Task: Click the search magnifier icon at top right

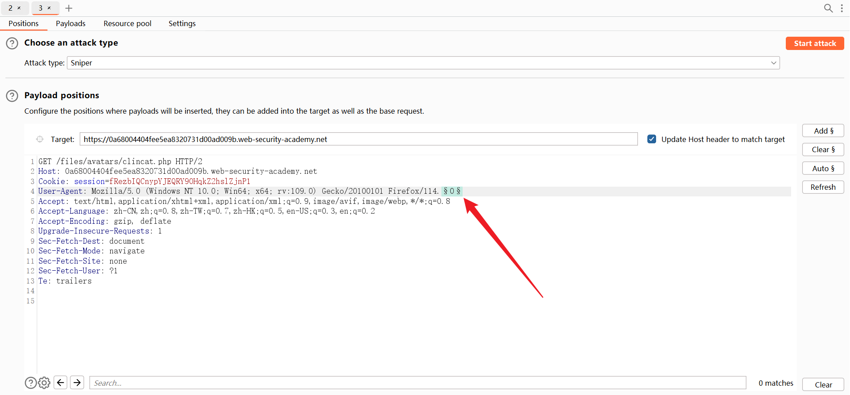Action: pyautogui.click(x=828, y=8)
